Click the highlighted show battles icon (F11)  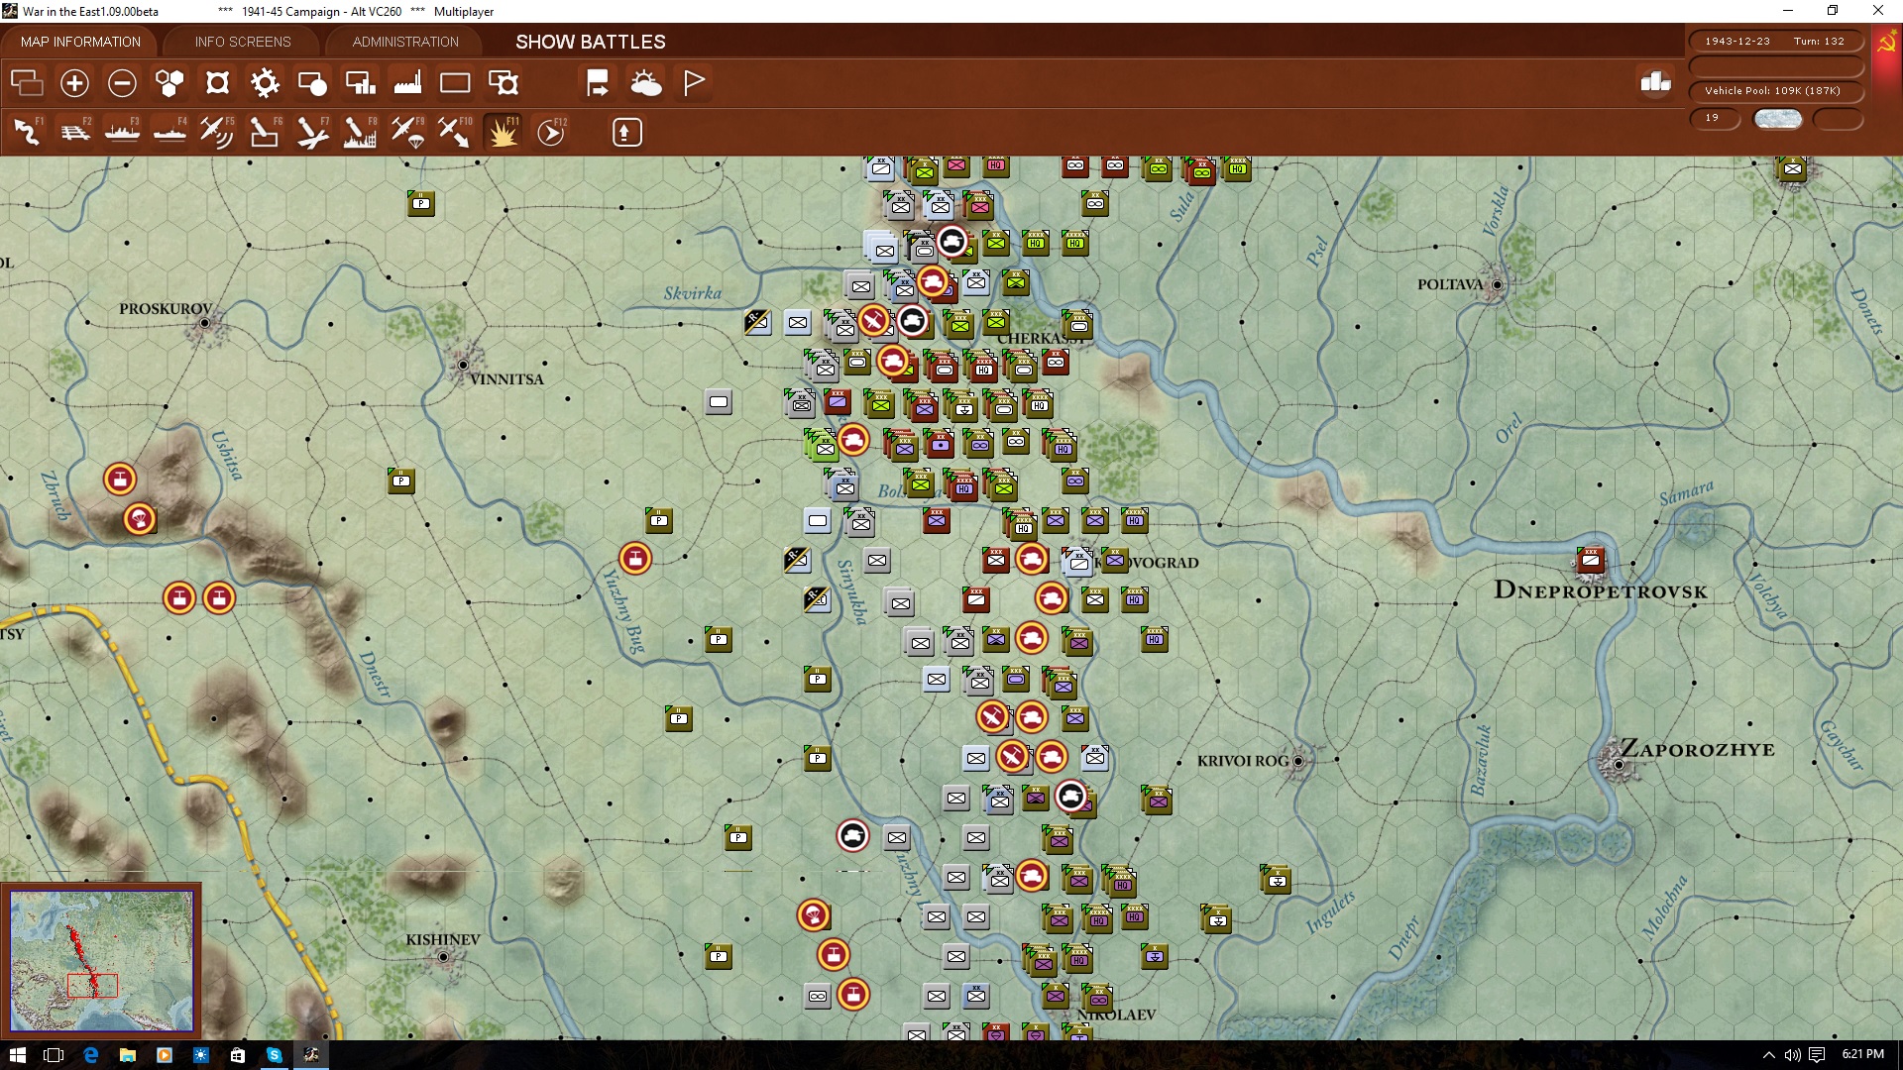(503, 132)
